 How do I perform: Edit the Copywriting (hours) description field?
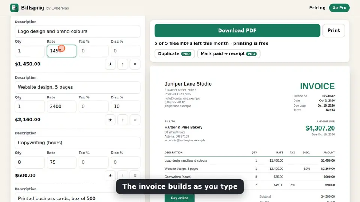tap(78, 143)
